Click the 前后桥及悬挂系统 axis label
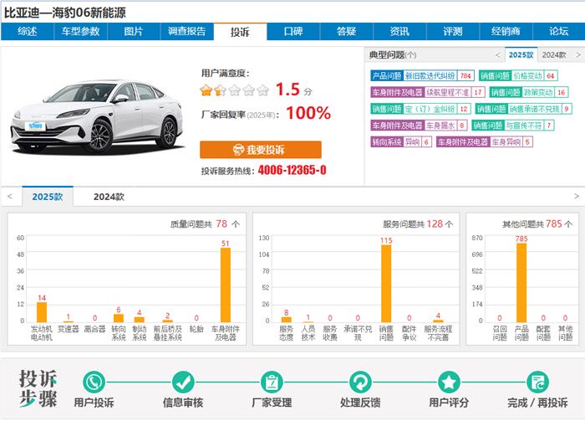The height and width of the screenshot is (421, 585). 167,333
